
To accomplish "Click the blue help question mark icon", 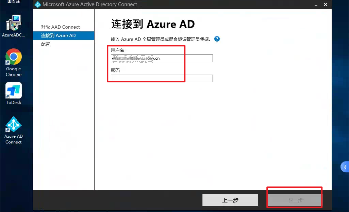I will tap(217, 39).
